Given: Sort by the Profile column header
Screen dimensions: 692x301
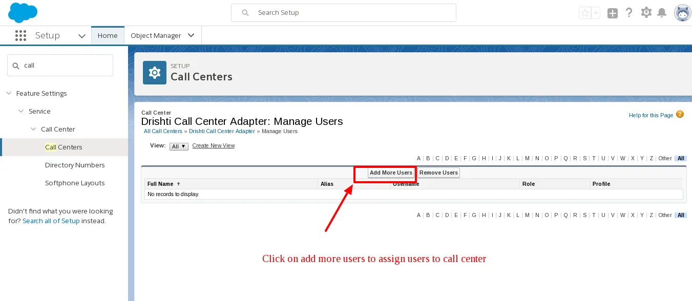Looking at the screenshot, I should tap(601, 184).
